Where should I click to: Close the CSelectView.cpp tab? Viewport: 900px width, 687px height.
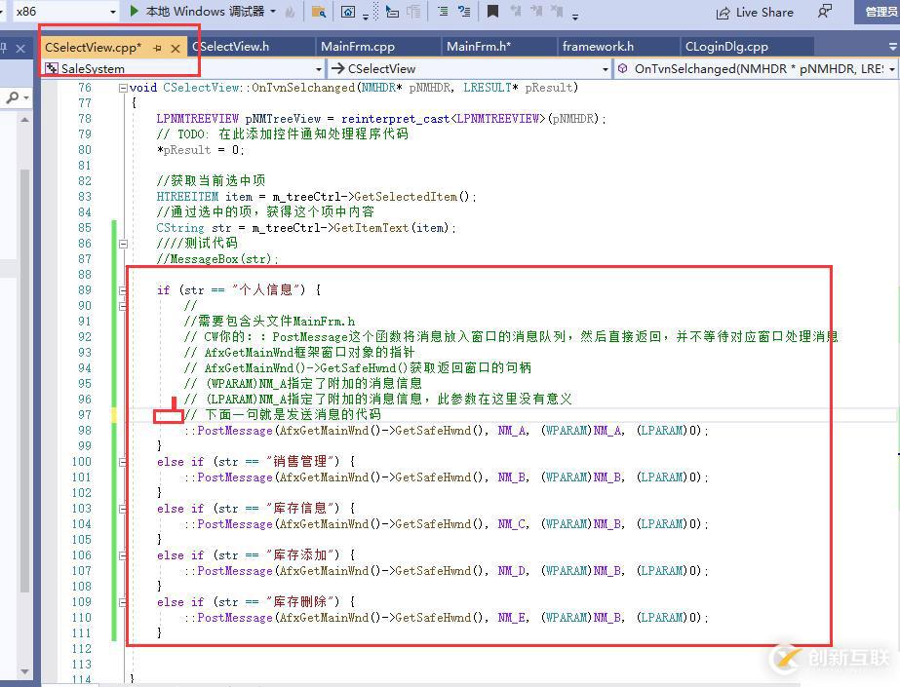176,48
